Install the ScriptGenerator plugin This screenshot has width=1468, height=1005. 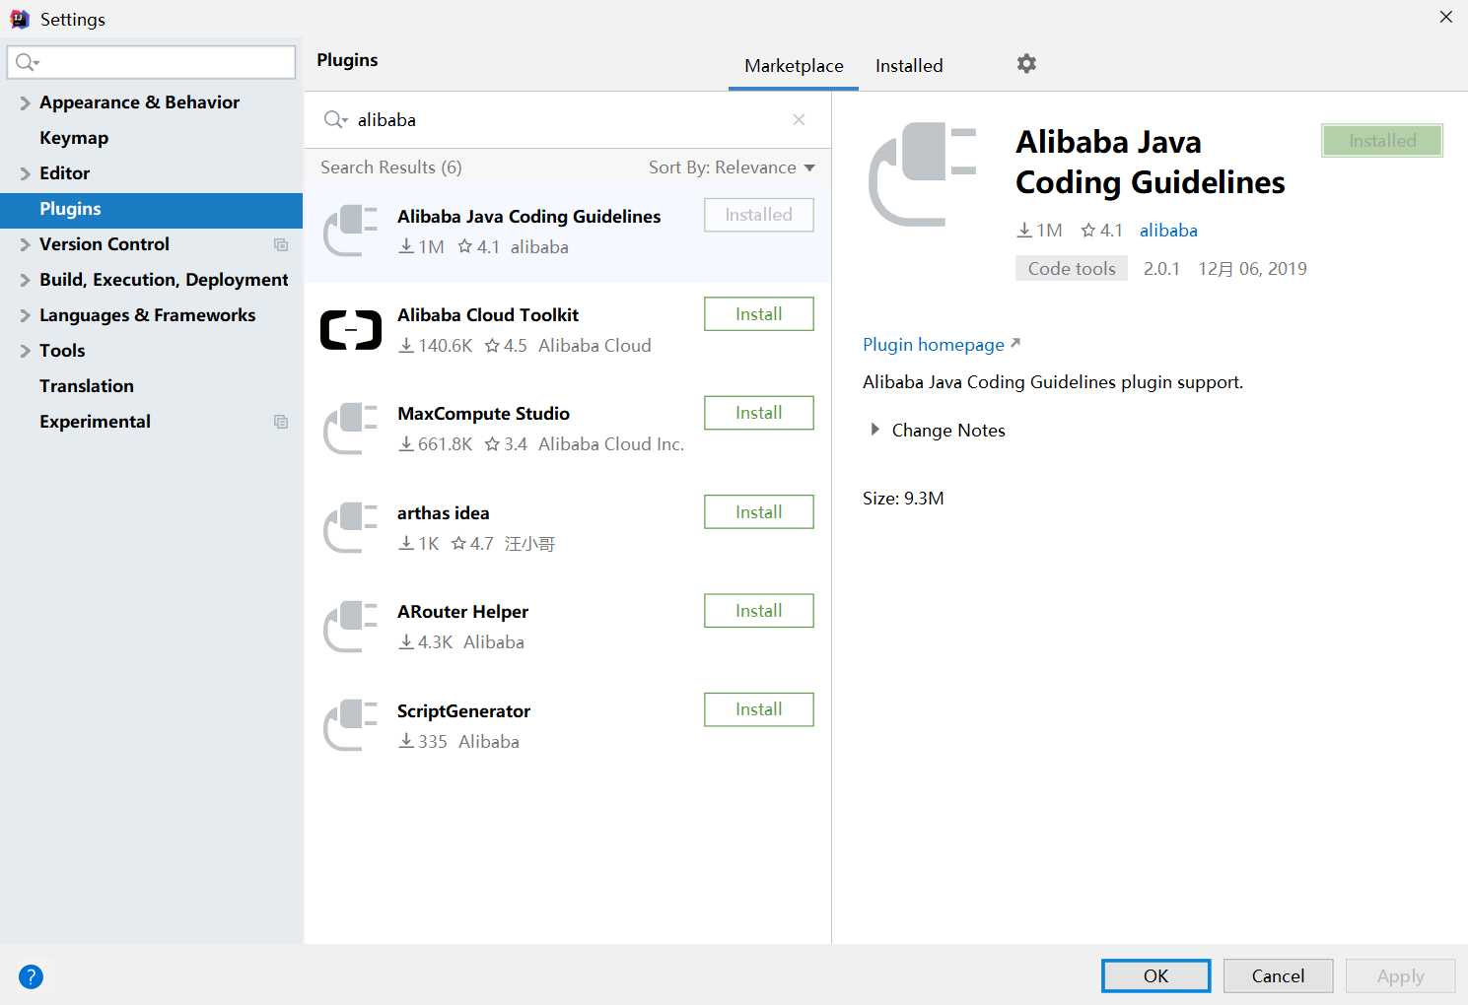[x=759, y=709]
